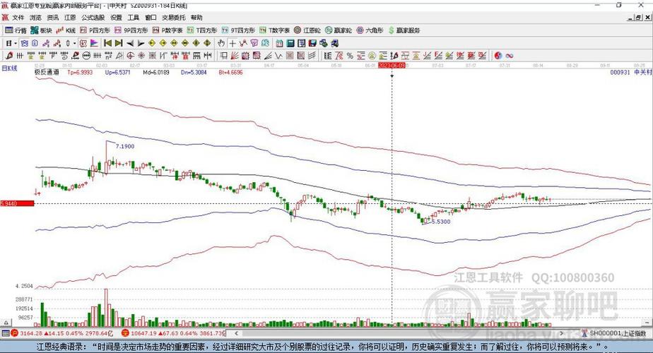Click horizontal scrollbar right arrow
Screen dimensions: 653x353
(x=561, y=333)
